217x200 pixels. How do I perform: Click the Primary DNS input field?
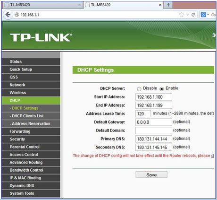click(x=154, y=139)
